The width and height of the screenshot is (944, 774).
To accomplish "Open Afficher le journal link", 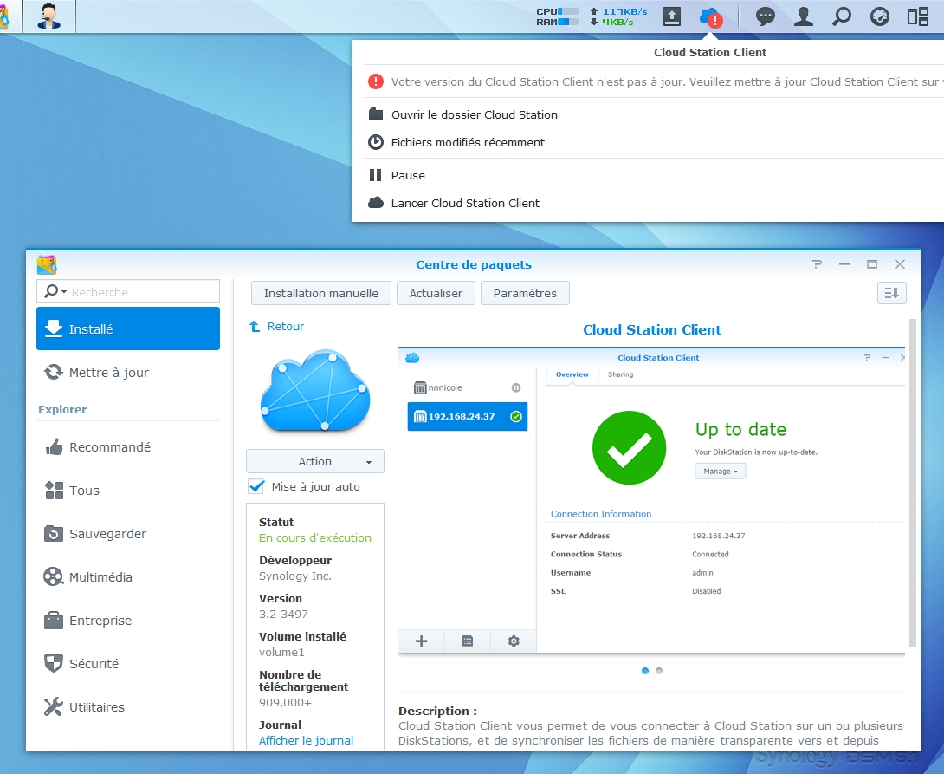I will coord(306,740).
